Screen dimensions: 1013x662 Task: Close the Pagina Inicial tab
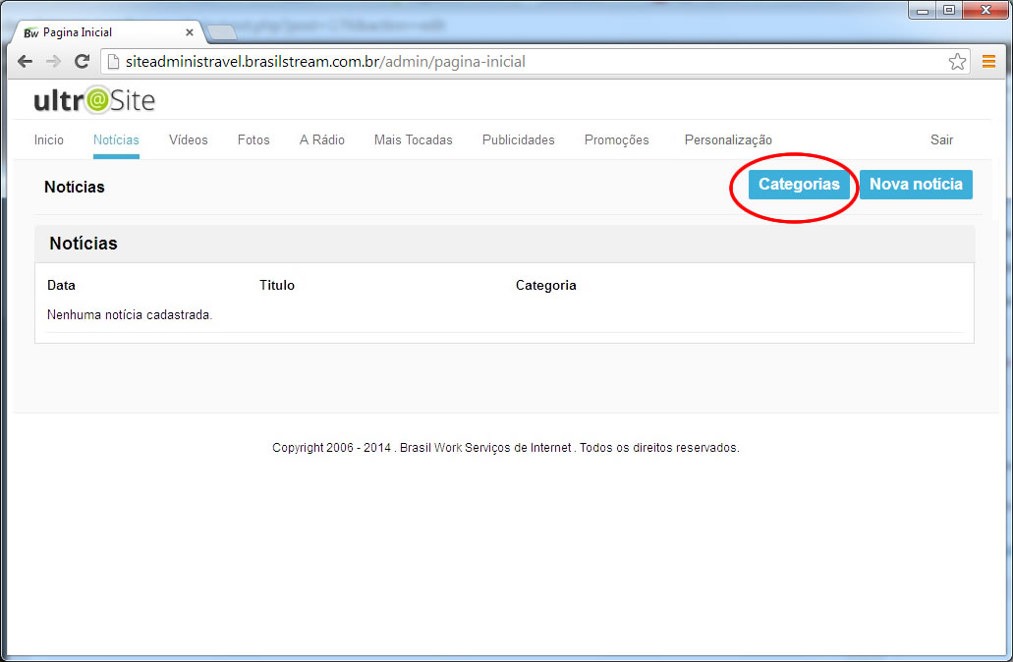click(x=190, y=32)
